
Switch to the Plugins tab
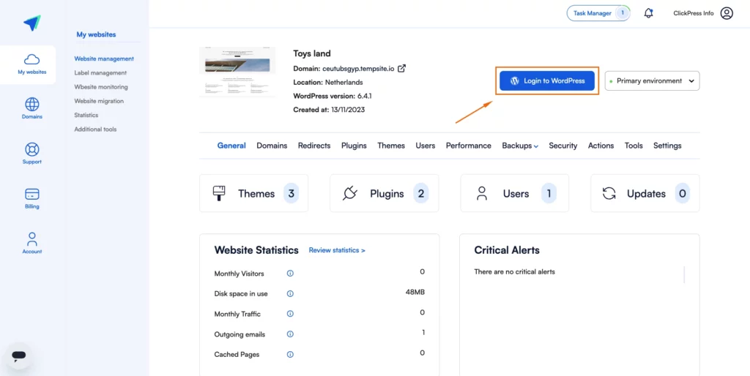coord(354,146)
